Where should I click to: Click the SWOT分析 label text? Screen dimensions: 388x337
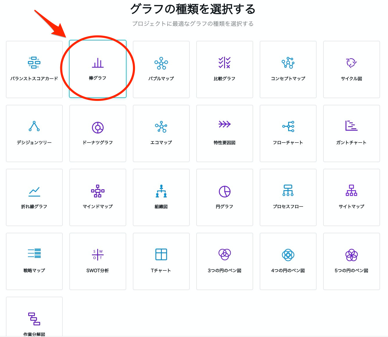98,270
